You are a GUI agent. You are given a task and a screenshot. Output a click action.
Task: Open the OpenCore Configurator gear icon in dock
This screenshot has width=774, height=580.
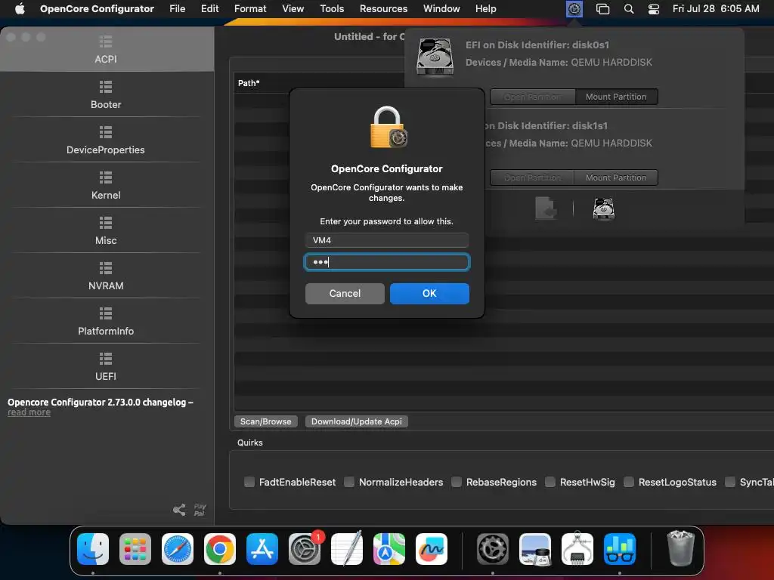(493, 548)
